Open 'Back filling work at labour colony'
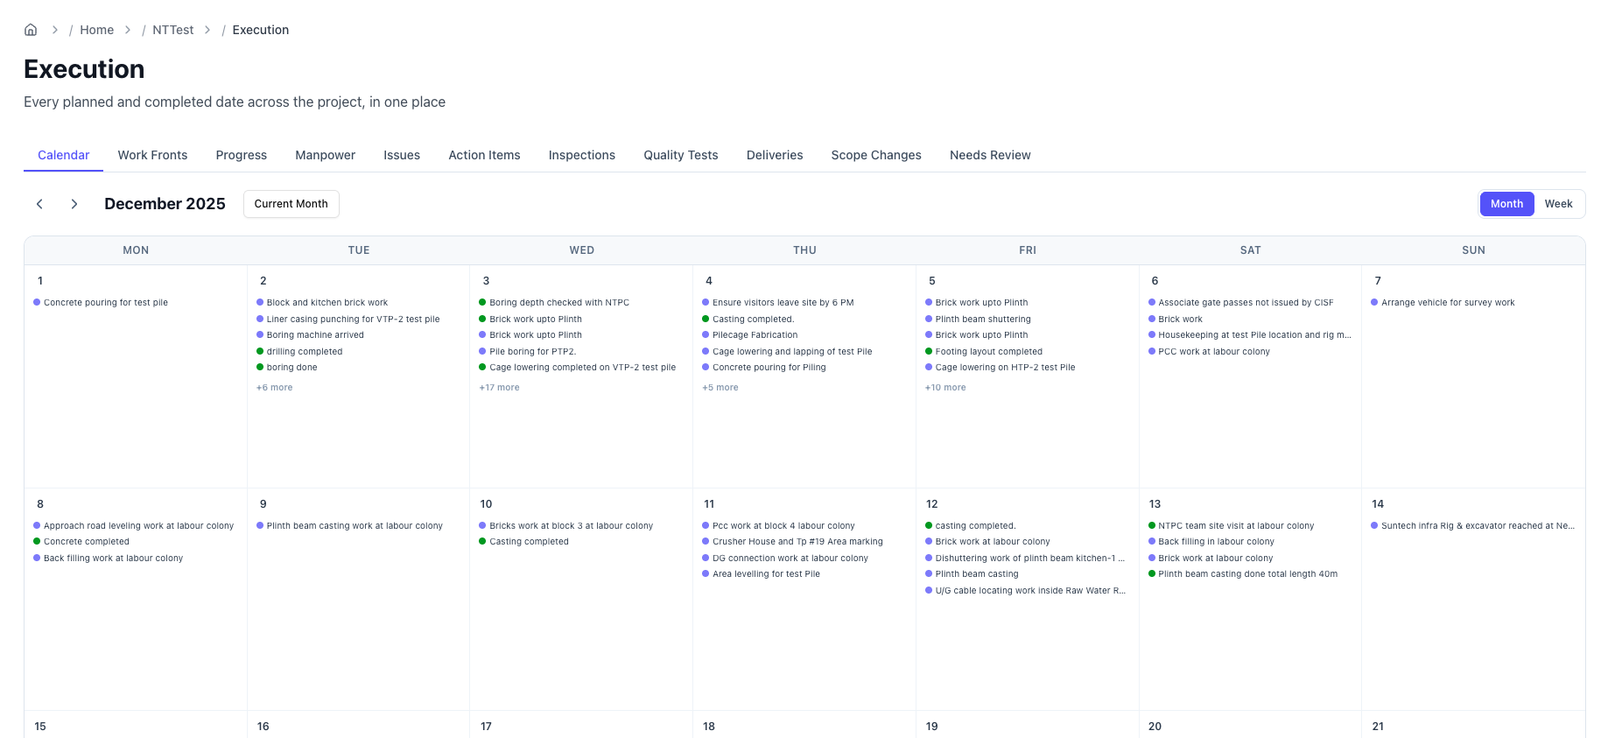Screen dimensions: 1608x738 pos(109,559)
